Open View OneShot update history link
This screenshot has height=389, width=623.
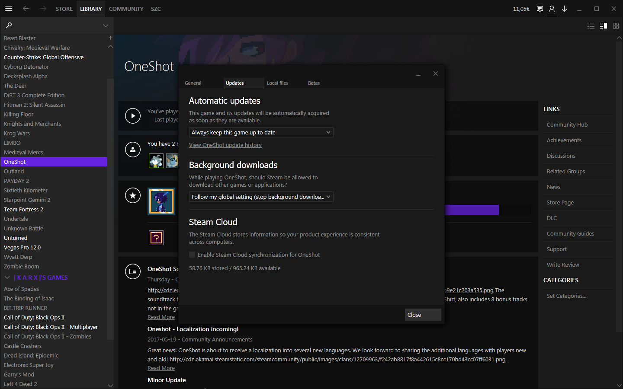click(x=225, y=145)
